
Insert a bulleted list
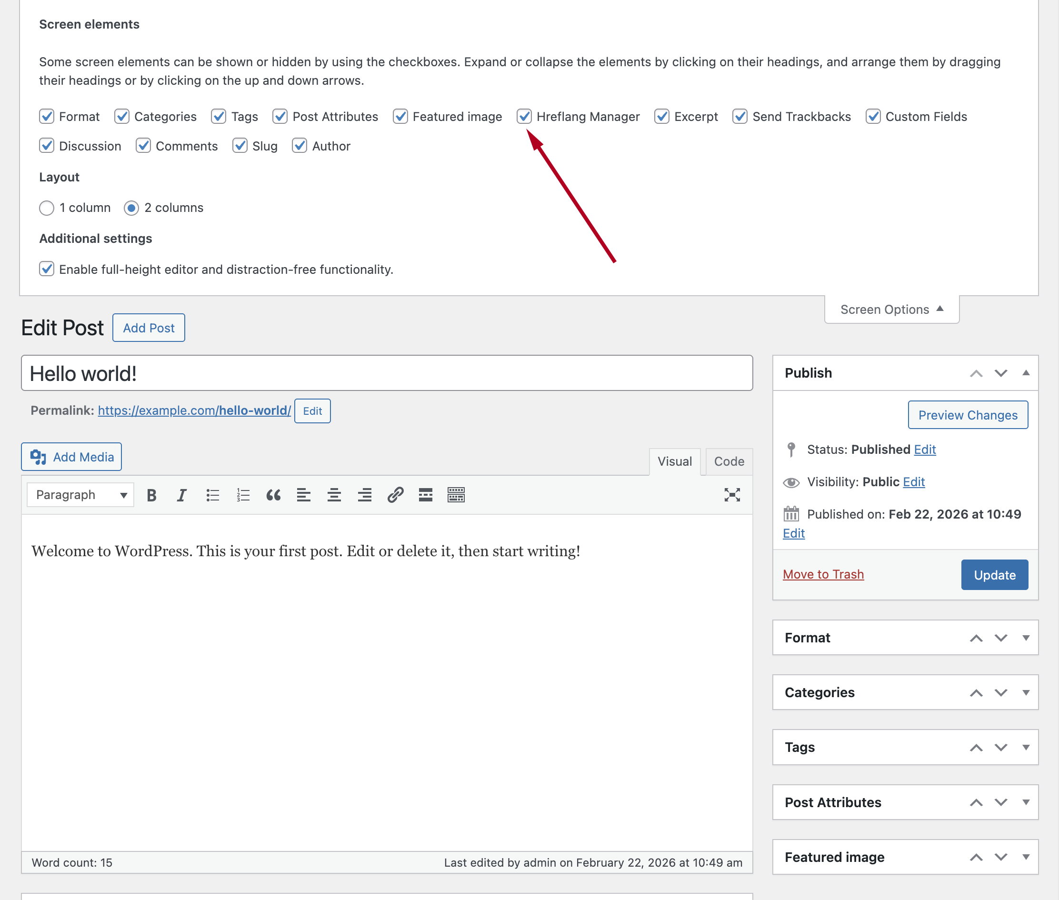(212, 494)
